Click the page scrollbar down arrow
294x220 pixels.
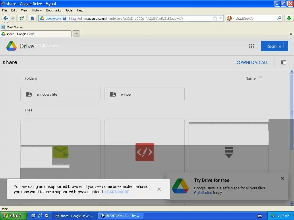[x=292, y=203]
